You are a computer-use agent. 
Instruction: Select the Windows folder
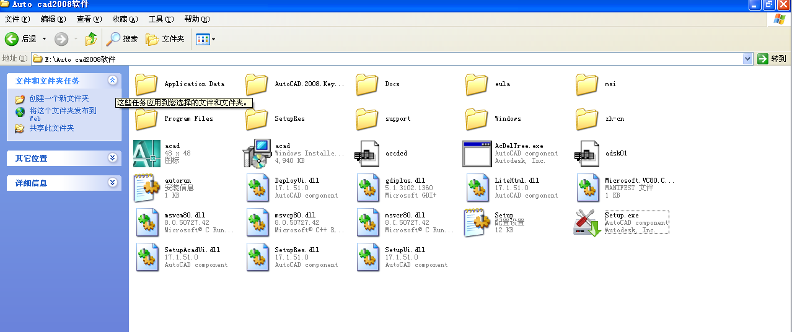tap(494, 119)
